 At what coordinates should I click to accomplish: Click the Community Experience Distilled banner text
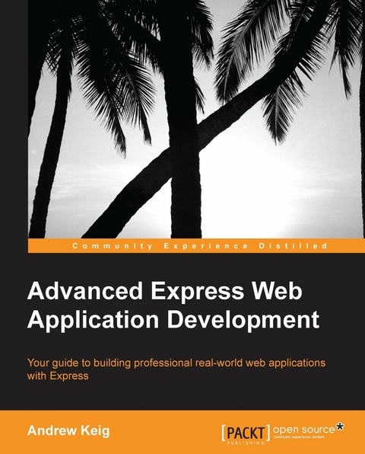tap(200, 246)
